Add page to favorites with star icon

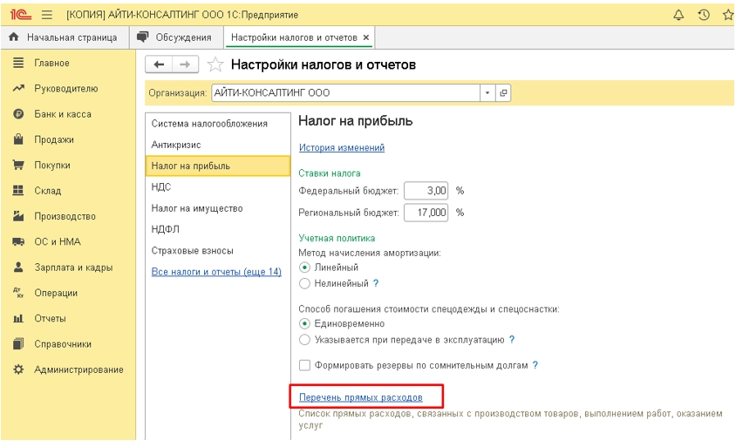click(x=215, y=64)
